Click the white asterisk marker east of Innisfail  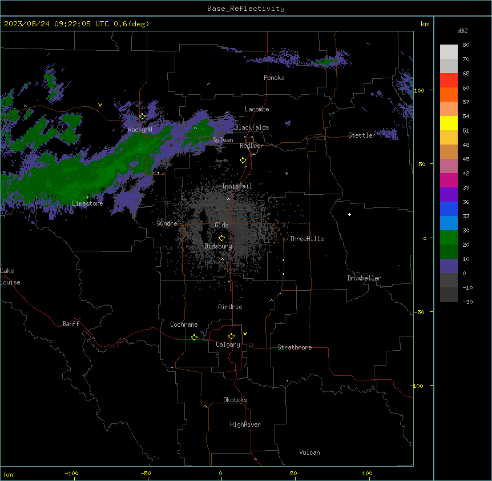(x=287, y=173)
